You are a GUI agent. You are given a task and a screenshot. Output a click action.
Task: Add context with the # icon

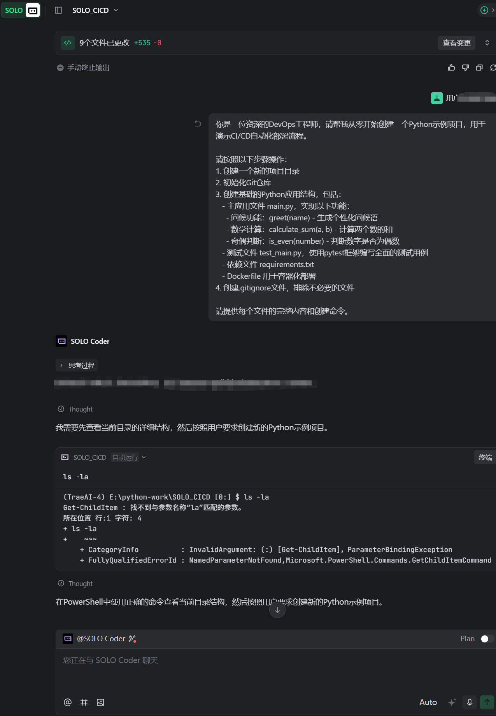pyautogui.click(x=84, y=702)
